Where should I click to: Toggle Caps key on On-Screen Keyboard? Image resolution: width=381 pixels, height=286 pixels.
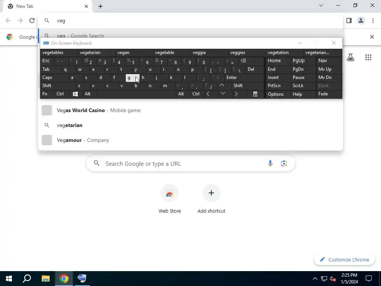coord(54,77)
